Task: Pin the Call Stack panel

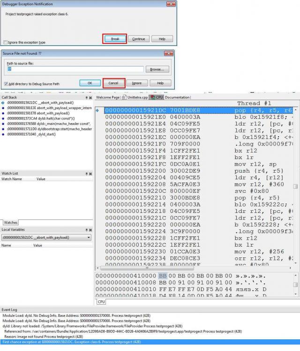Action: coord(87,98)
